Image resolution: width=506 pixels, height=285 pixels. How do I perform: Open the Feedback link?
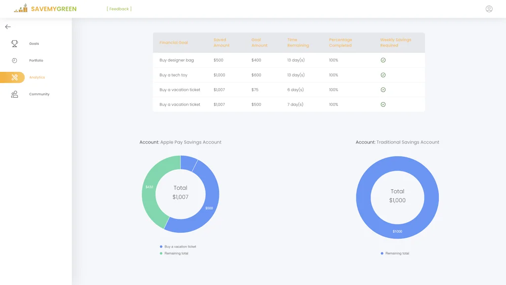tap(119, 9)
